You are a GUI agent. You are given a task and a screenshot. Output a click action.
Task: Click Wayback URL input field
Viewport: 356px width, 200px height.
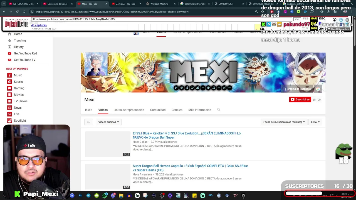coord(161,19)
